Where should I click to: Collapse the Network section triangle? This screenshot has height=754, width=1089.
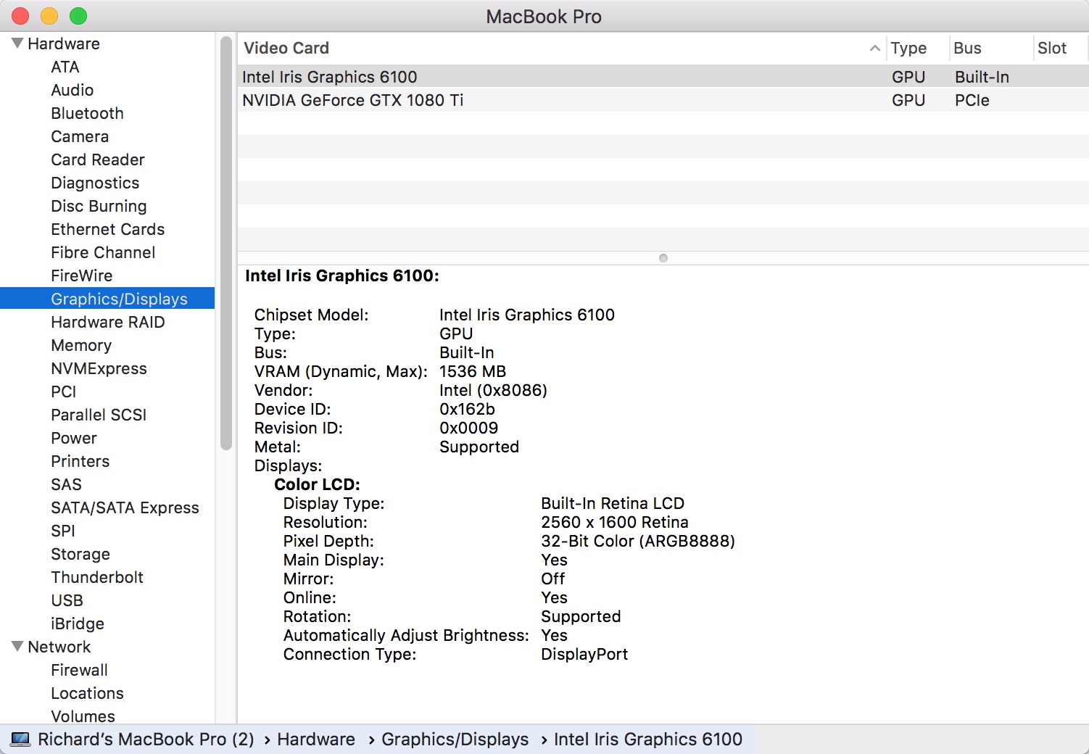click(17, 647)
